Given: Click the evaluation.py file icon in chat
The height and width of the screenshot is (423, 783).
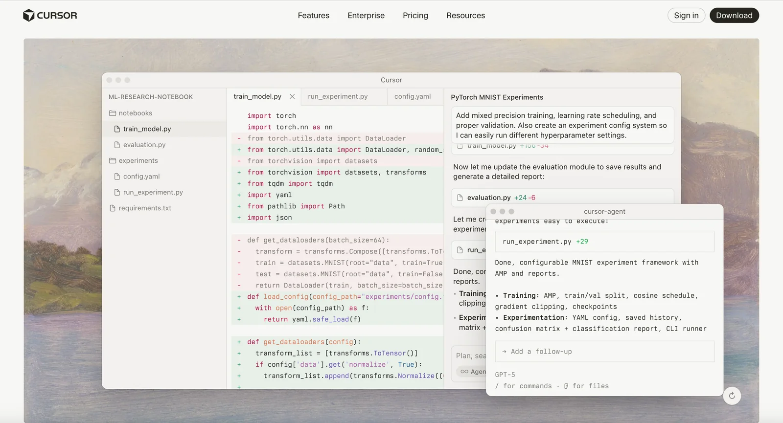Looking at the screenshot, I should 460,198.
